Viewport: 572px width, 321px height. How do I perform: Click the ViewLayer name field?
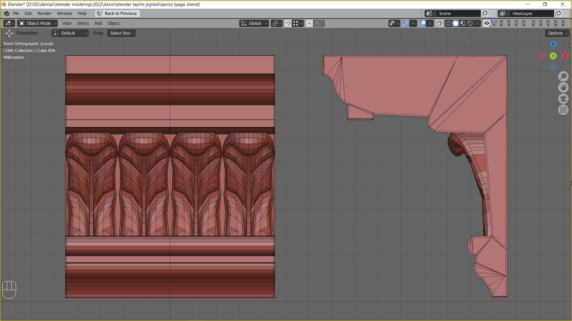click(x=532, y=13)
